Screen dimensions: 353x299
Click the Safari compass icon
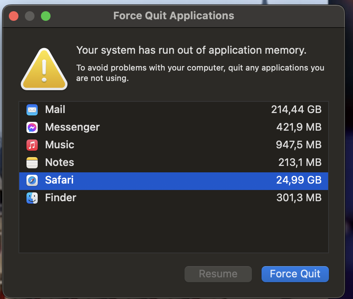click(32, 180)
